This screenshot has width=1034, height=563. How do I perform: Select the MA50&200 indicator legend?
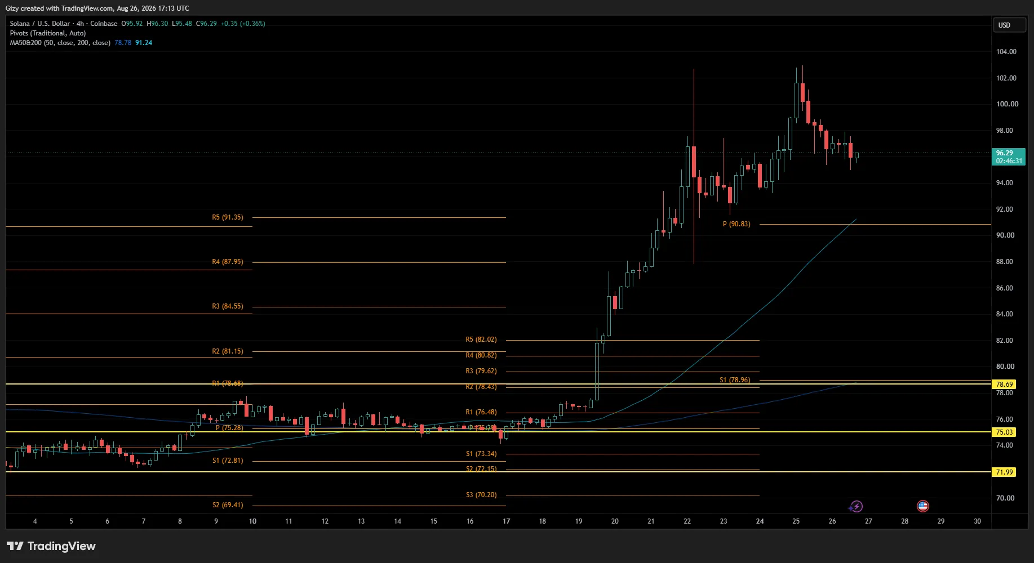pos(60,43)
